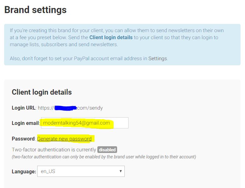
Task: Click the 'Client login details' section heading
Action: click(42, 92)
